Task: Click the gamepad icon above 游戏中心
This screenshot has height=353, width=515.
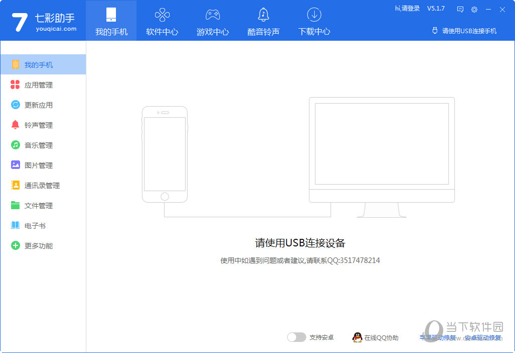Action: (x=212, y=15)
